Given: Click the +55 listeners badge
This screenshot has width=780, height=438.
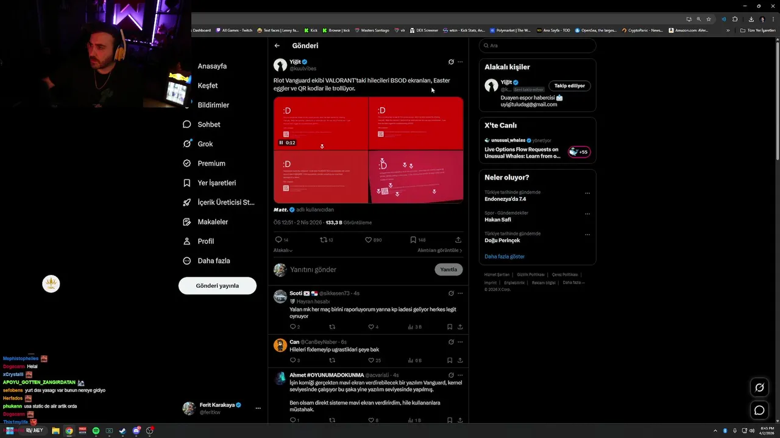Looking at the screenshot, I should [580, 152].
